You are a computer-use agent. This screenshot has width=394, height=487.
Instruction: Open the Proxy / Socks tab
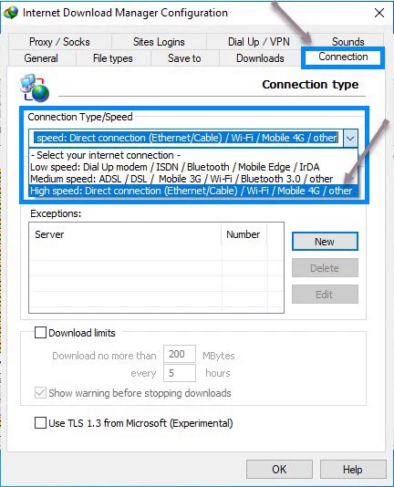59,42
